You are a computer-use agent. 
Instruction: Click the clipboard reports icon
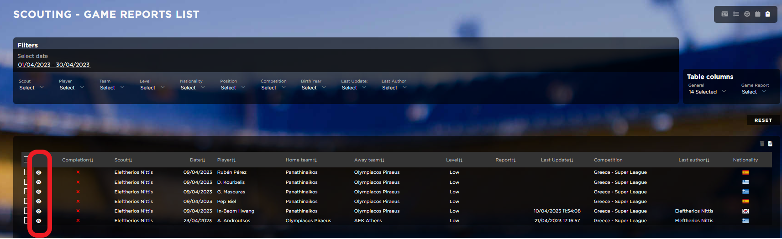[x=768, y=14]
